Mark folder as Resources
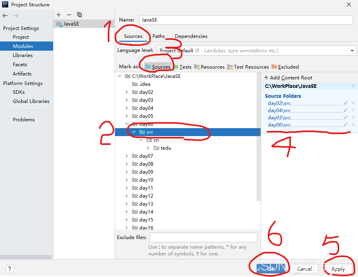Viewport: 358px width, 277px height. click(x=210, y=67)
